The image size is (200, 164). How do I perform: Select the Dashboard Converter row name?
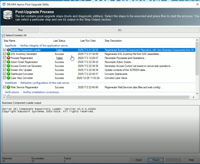[x=22, y=74]
